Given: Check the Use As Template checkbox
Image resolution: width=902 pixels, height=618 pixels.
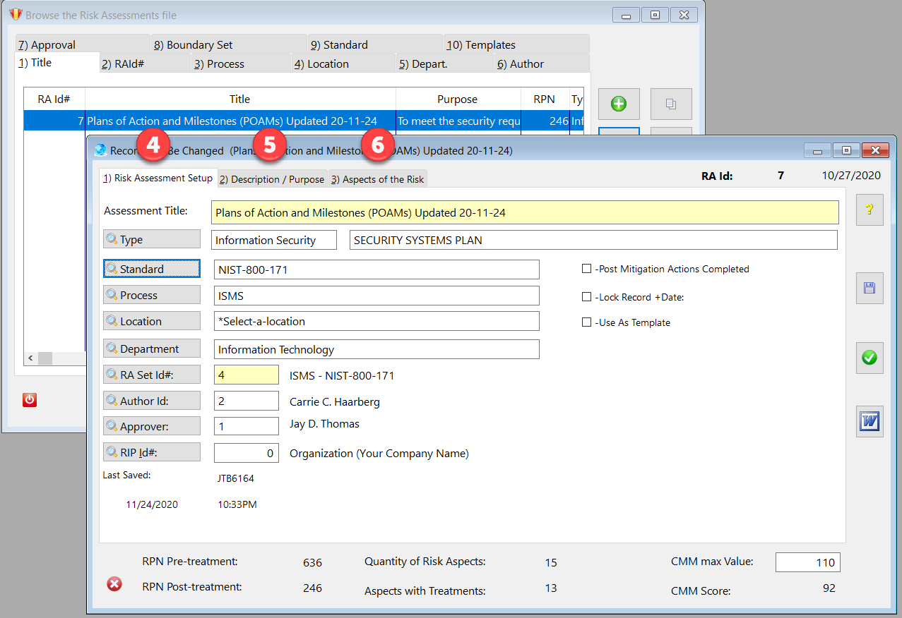Looking at the screenshot, I should coord(586,322).
